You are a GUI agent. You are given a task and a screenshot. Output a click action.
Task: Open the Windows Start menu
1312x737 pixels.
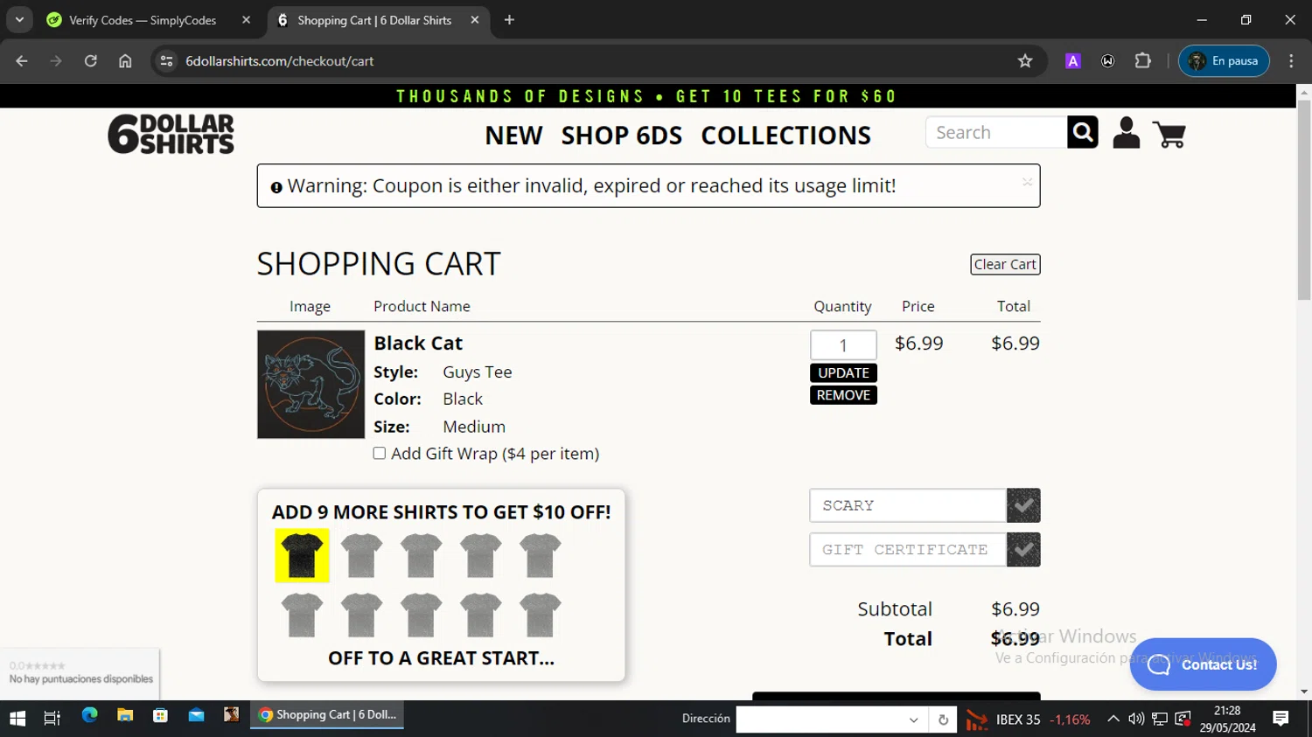tap(17, 718)
